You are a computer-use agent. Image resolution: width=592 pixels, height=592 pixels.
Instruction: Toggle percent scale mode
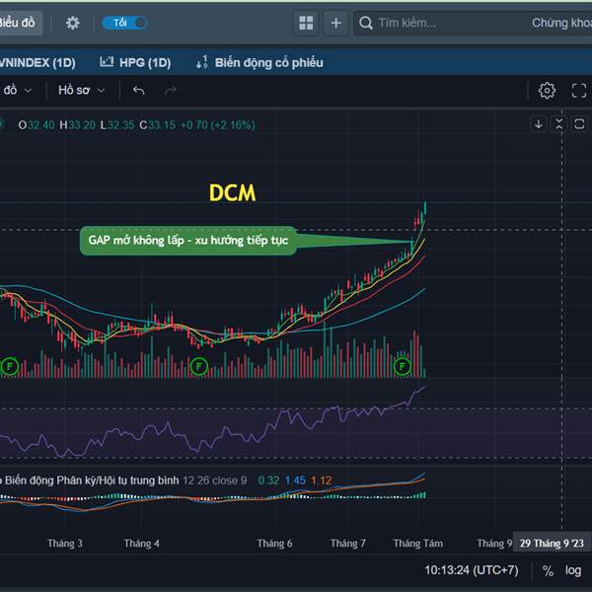pos(548,570)
